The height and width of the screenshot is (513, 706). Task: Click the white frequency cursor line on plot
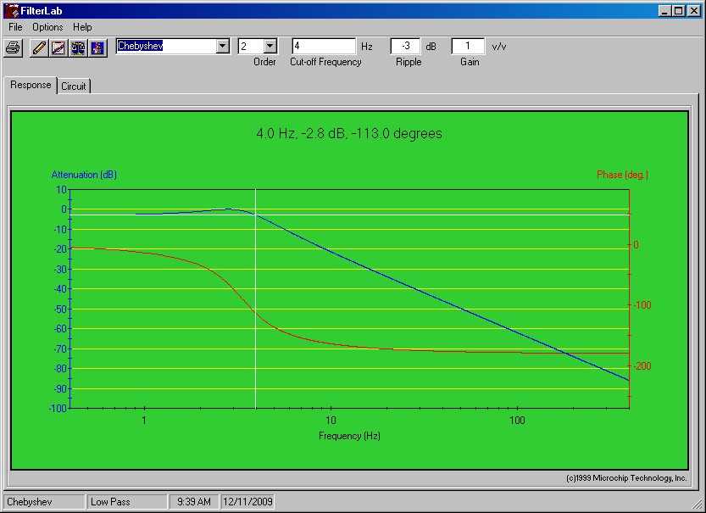tap(256, 298)
